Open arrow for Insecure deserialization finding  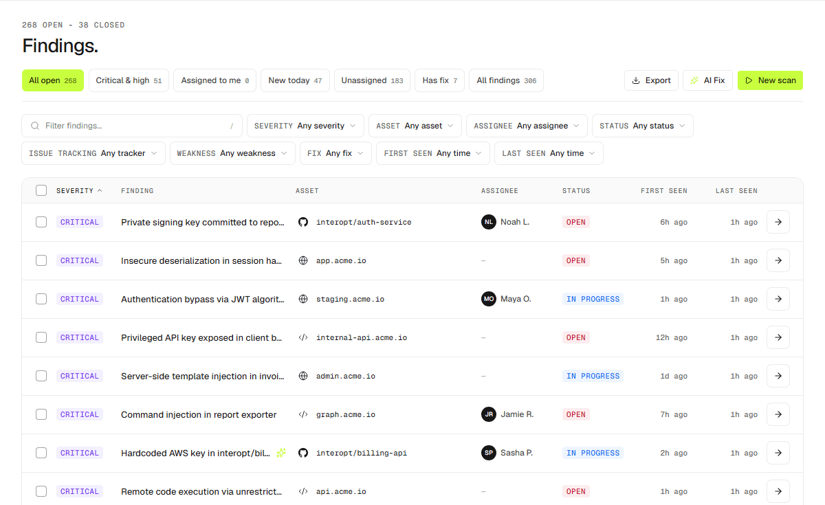[778, 260]
